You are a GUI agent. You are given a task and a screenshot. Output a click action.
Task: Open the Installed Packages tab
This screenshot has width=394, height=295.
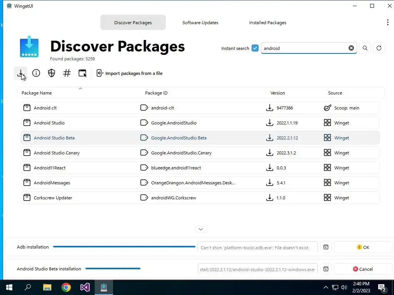[268, 23]
